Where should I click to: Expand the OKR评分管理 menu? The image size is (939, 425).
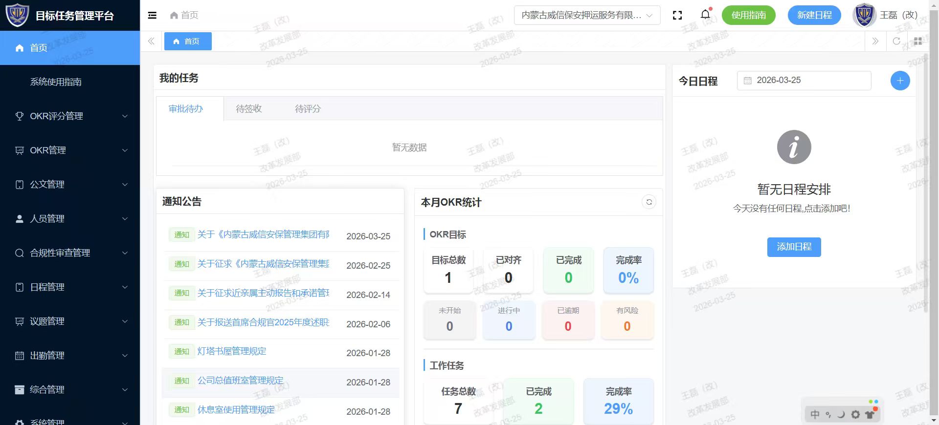(x=70, y=116)
